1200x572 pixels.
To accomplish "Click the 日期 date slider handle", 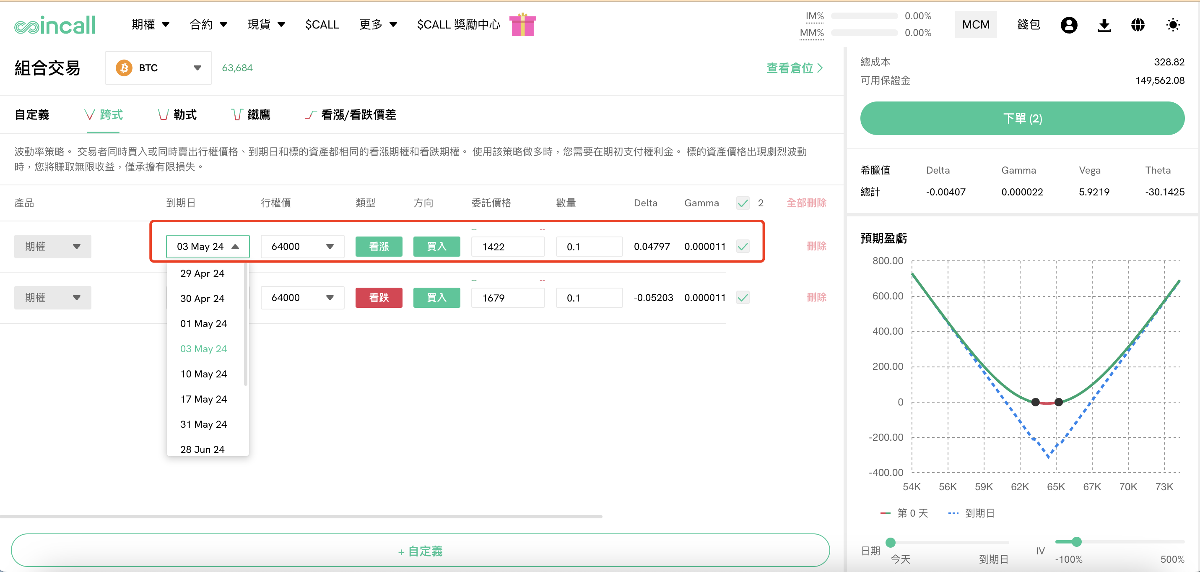I will point(890,542).
